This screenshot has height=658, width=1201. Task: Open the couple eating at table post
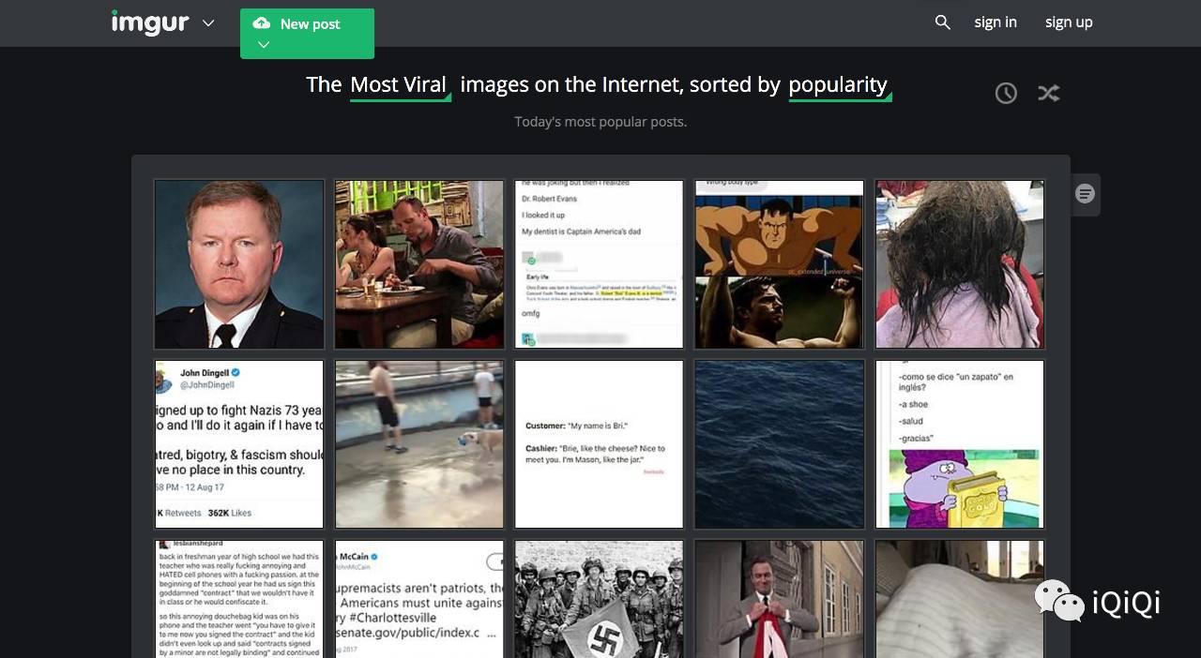(419, 264)
